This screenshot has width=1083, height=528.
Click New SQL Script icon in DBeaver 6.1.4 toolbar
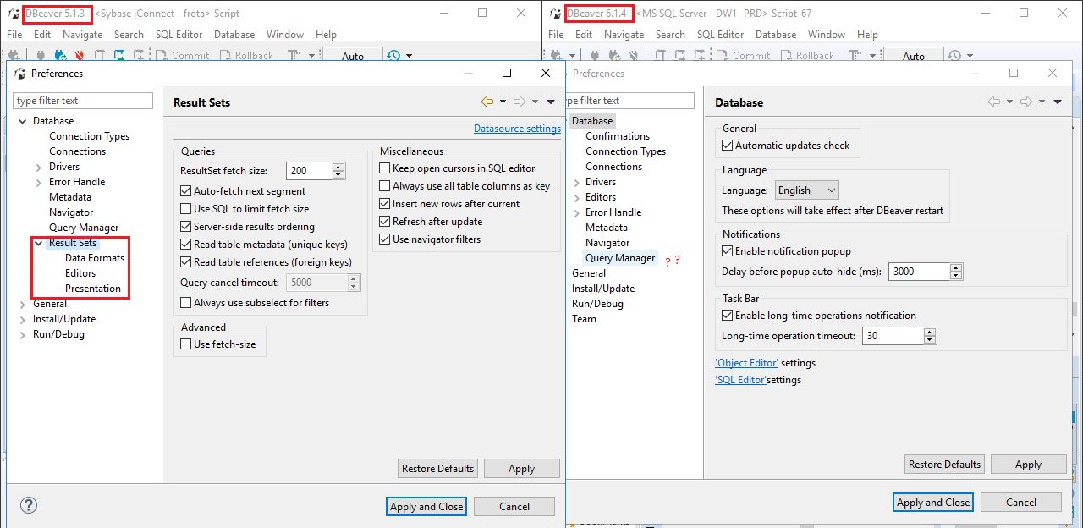coord(679,55)
